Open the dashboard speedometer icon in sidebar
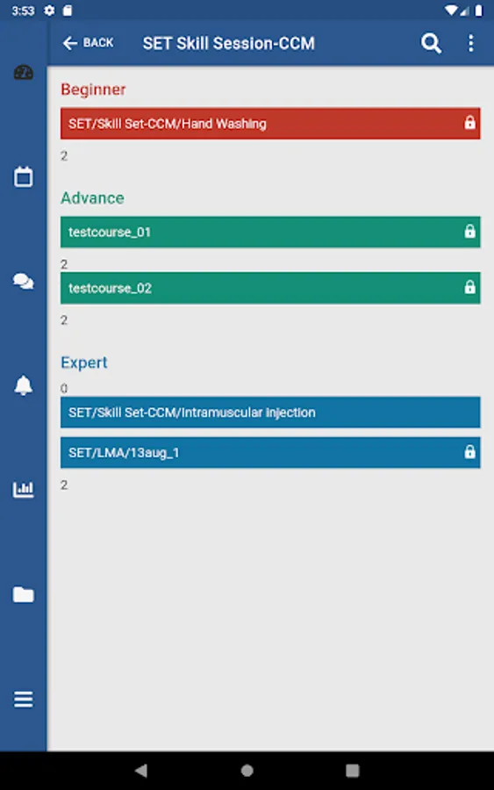 coord(23,73)
